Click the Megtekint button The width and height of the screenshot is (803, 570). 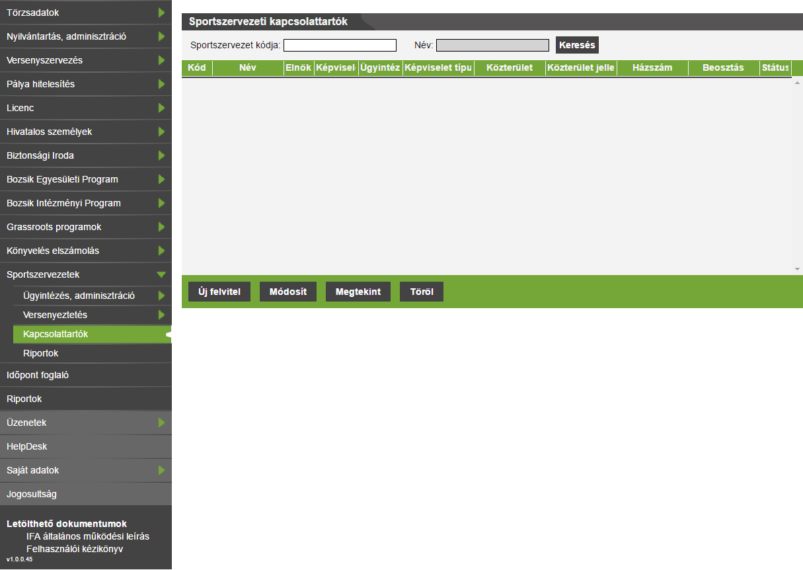(x=358, y=292)
